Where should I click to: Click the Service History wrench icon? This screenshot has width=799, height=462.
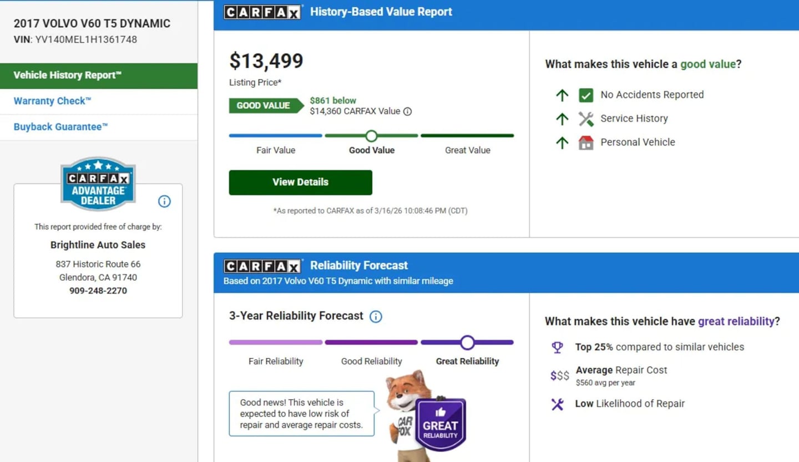coord(586,119)
